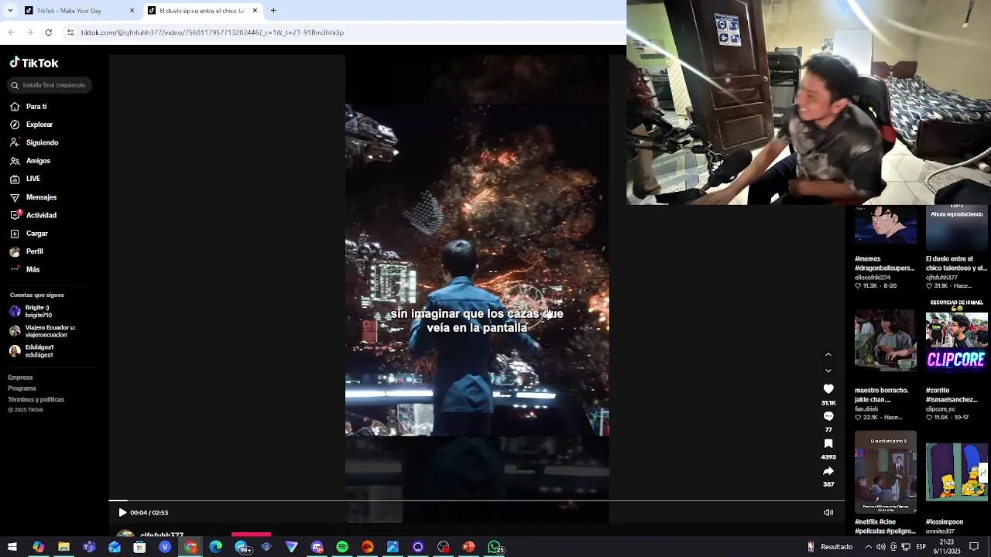Go to the Siguiendo feed

34,142
